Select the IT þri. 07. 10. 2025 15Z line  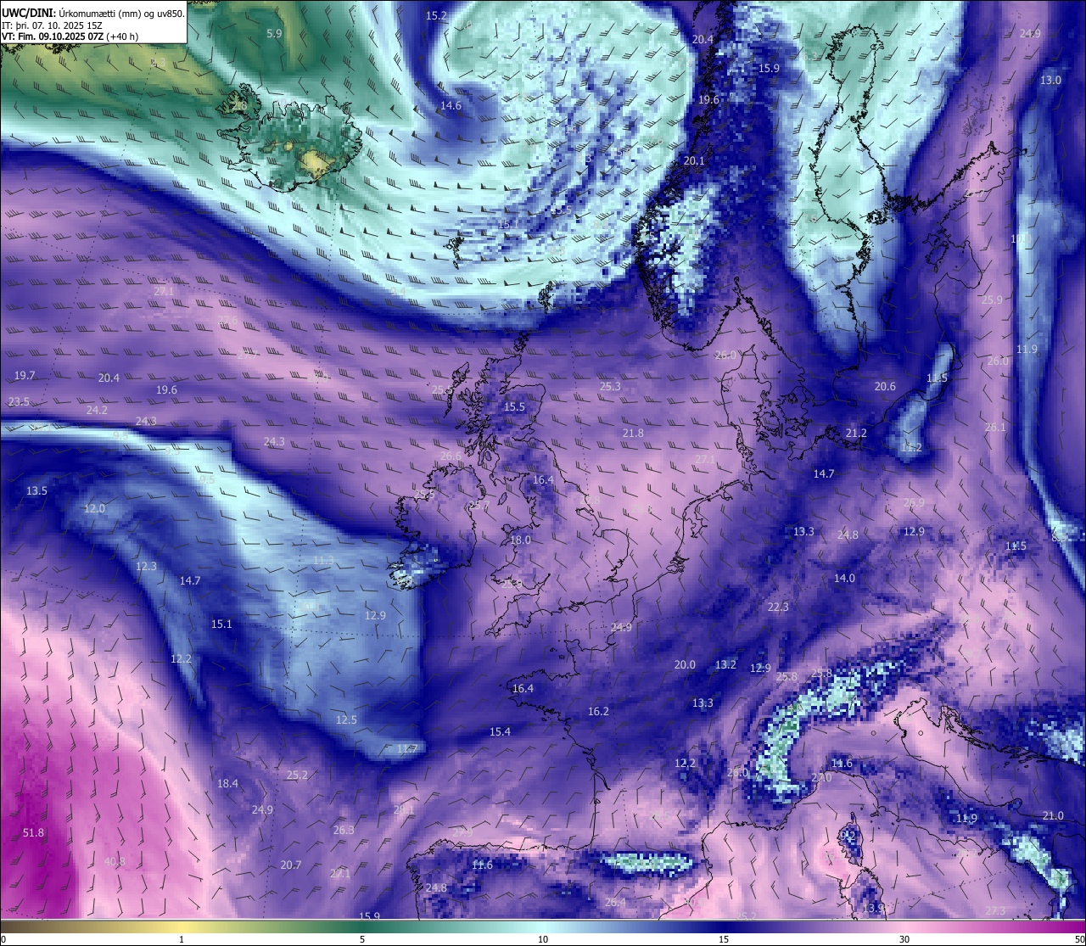52,25
